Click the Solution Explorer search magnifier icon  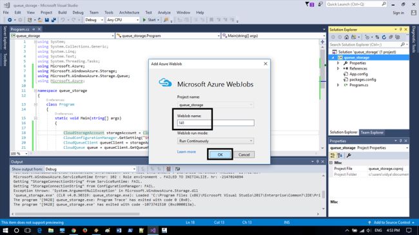click(x=403, y=44)
